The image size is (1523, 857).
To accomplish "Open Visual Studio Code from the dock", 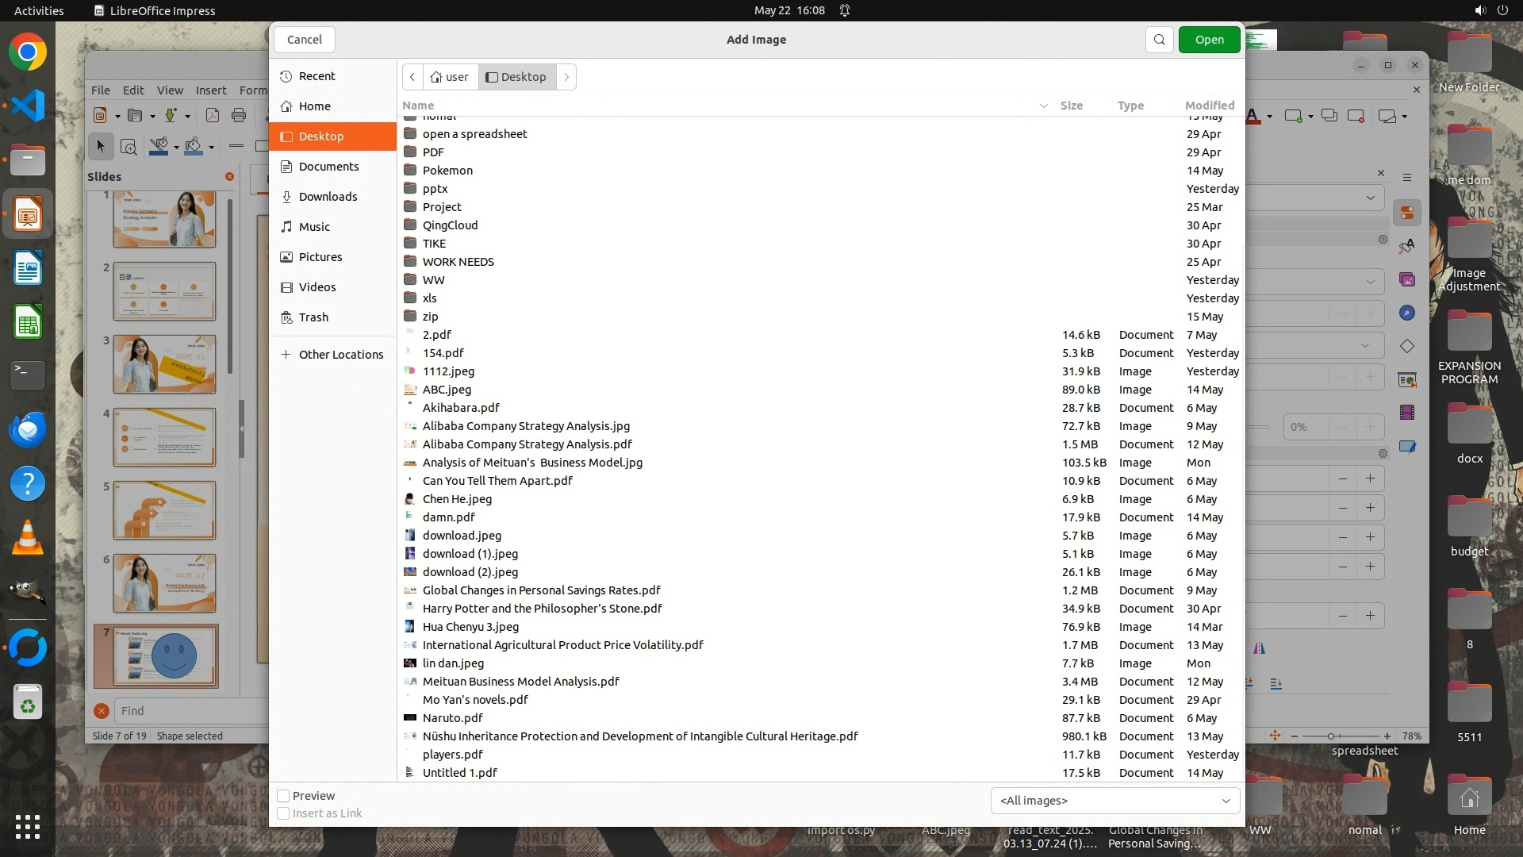I will coord(28,106).
